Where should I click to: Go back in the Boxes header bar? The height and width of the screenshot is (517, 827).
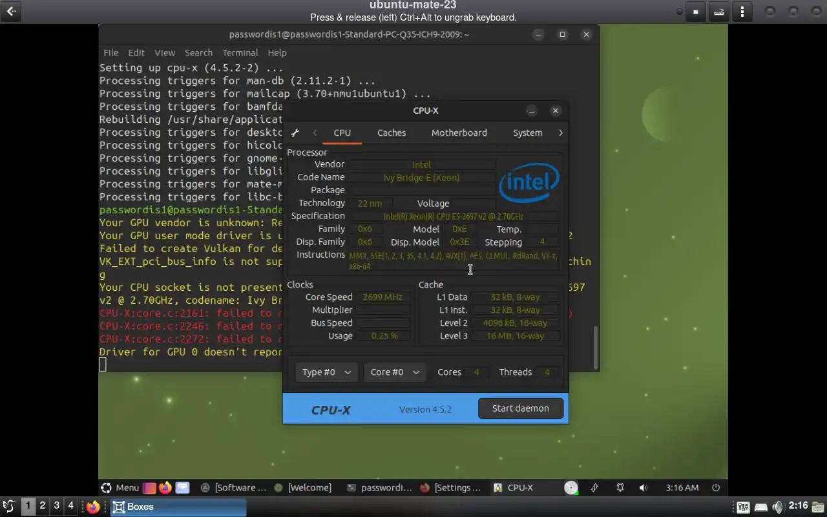(x=11, y=12)
